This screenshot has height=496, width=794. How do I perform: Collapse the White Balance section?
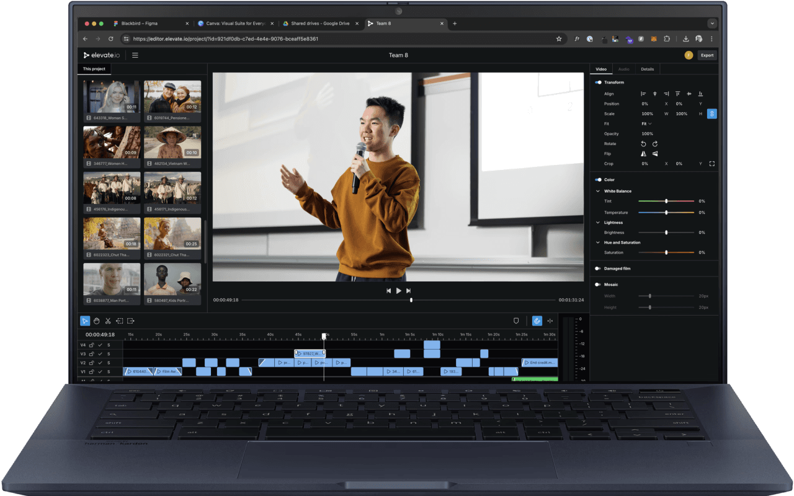click(597, 191)
